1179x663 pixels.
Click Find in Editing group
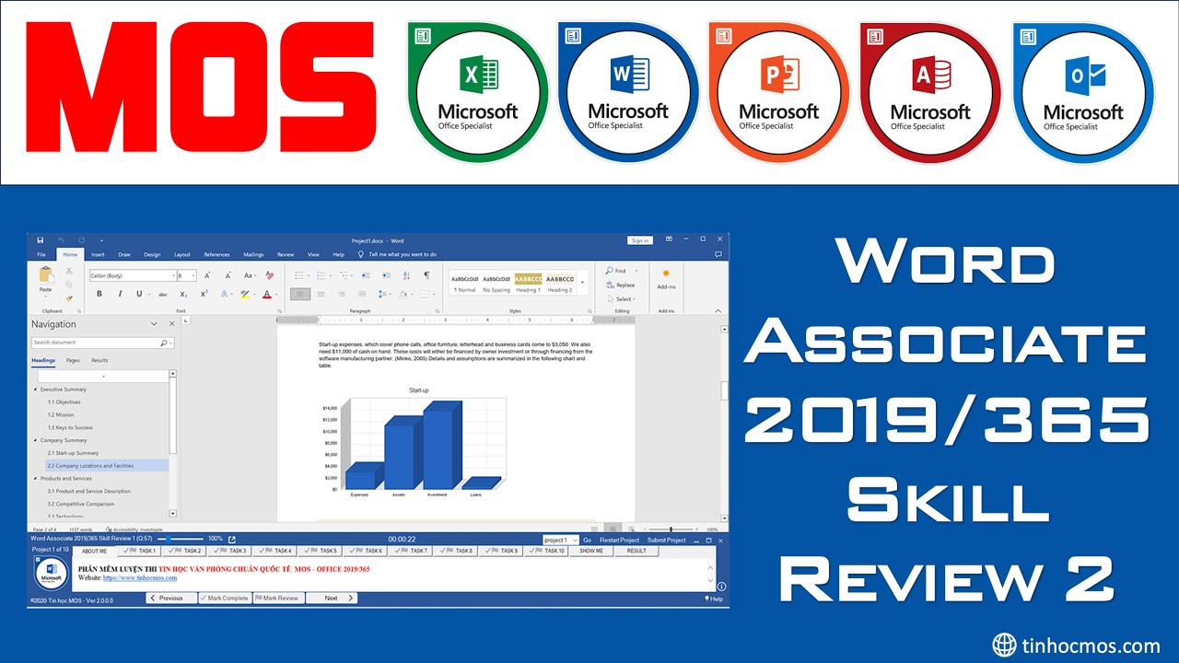[x=617, y=271]
